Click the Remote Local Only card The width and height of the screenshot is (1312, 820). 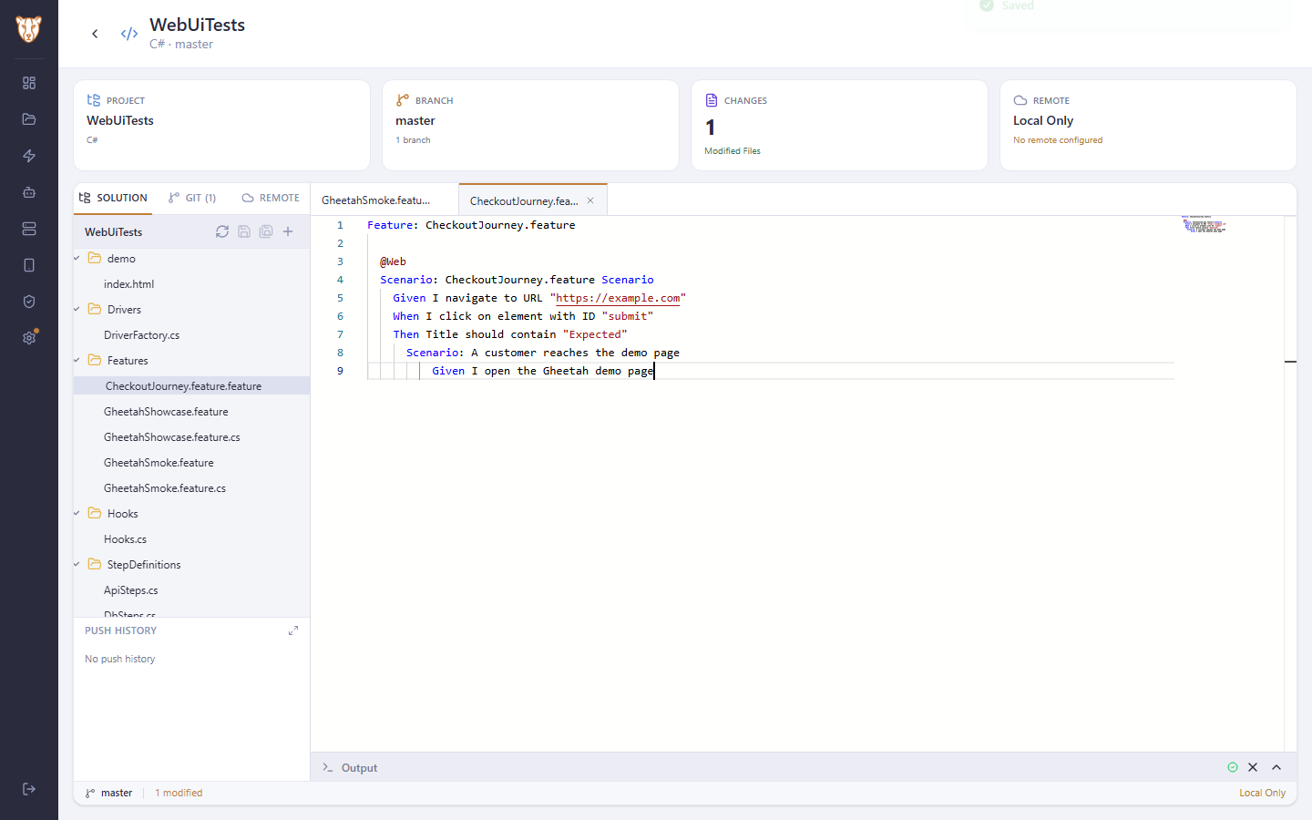click(1148, 125)
